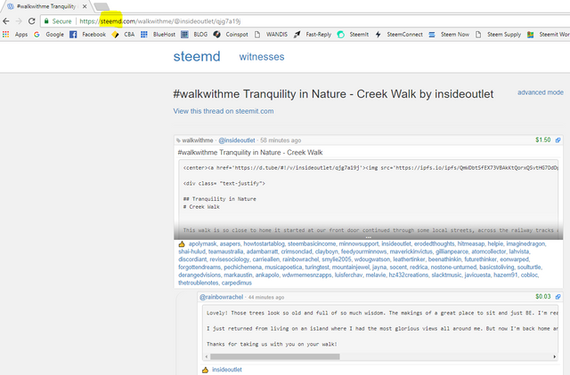The height and width of the screenshot is (375, 570).
Task: Open voter thetroublenotes profile
Action: (198, 283)
